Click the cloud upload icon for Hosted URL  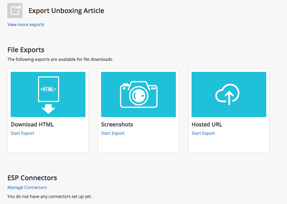[227, 94]
